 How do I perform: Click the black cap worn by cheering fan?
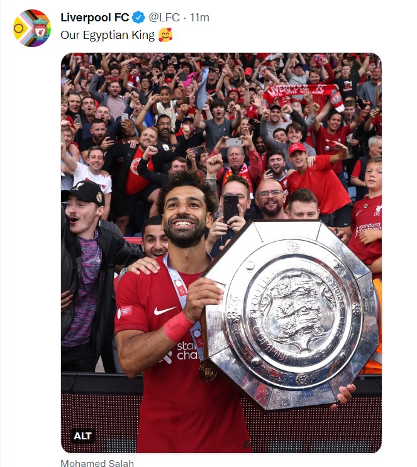point(83,192)
